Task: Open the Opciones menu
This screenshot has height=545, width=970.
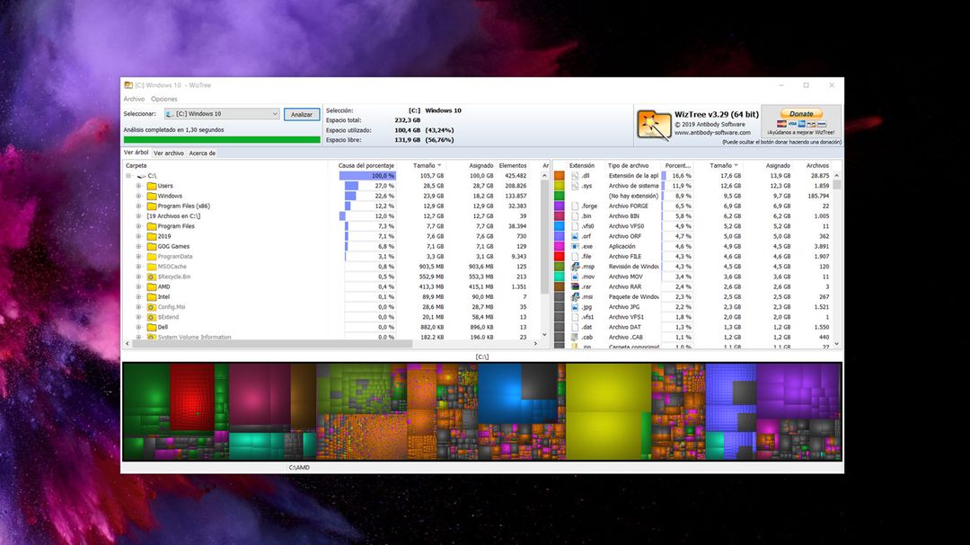Action: point(163,99)
